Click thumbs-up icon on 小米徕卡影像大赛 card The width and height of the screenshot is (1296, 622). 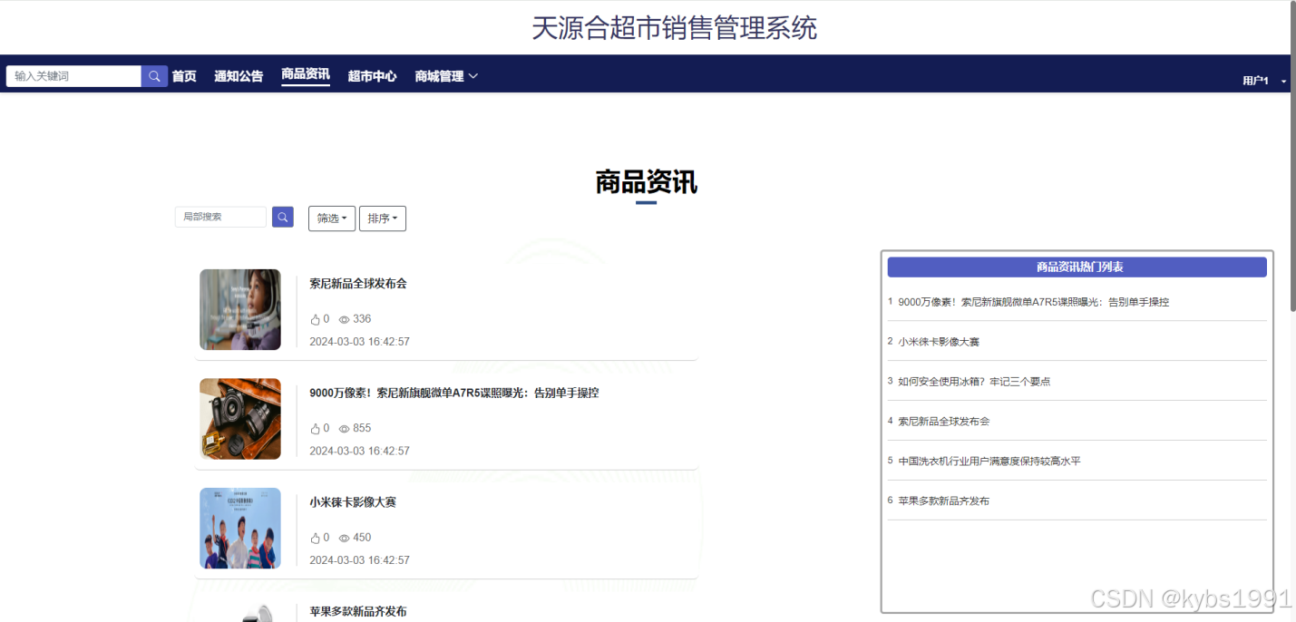pyautogui.click(x=316, y=538)
